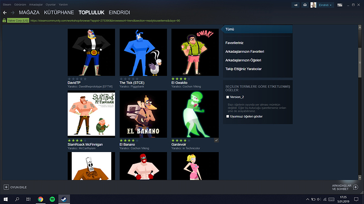This screenshot has width=364, height=204.
Task: Tick Uyumsuz öğeleri göster checkbox
Action: (227, 116)
